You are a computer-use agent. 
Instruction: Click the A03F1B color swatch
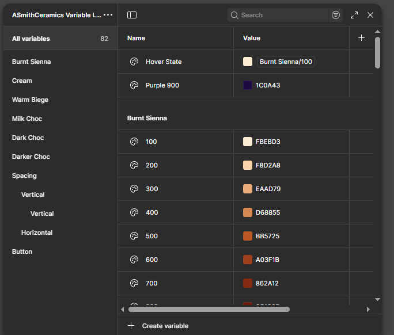(x=248, y=260)
